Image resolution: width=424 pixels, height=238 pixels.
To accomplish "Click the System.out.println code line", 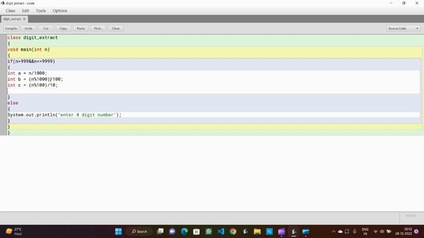I will tap(64, 114).
